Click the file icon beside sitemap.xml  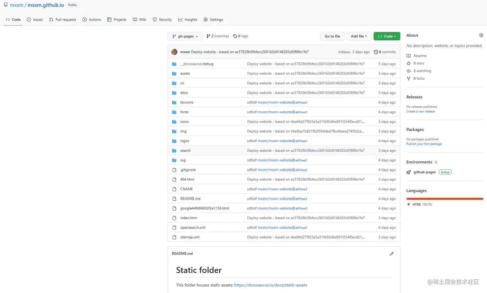(x=174, y=237)
